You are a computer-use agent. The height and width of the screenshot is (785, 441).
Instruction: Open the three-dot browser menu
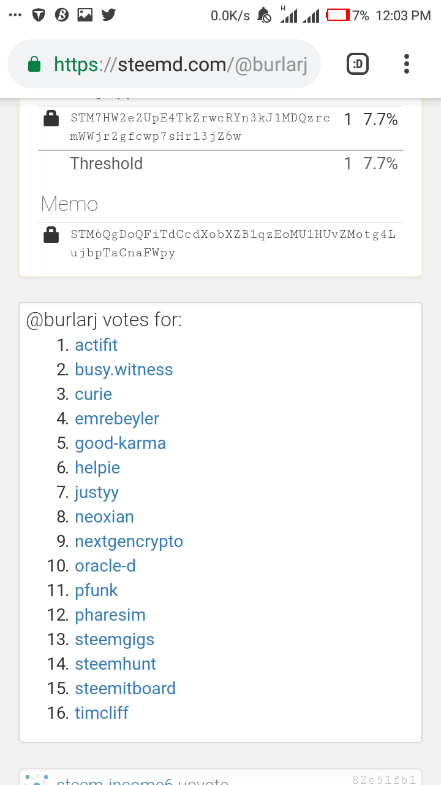407,64
